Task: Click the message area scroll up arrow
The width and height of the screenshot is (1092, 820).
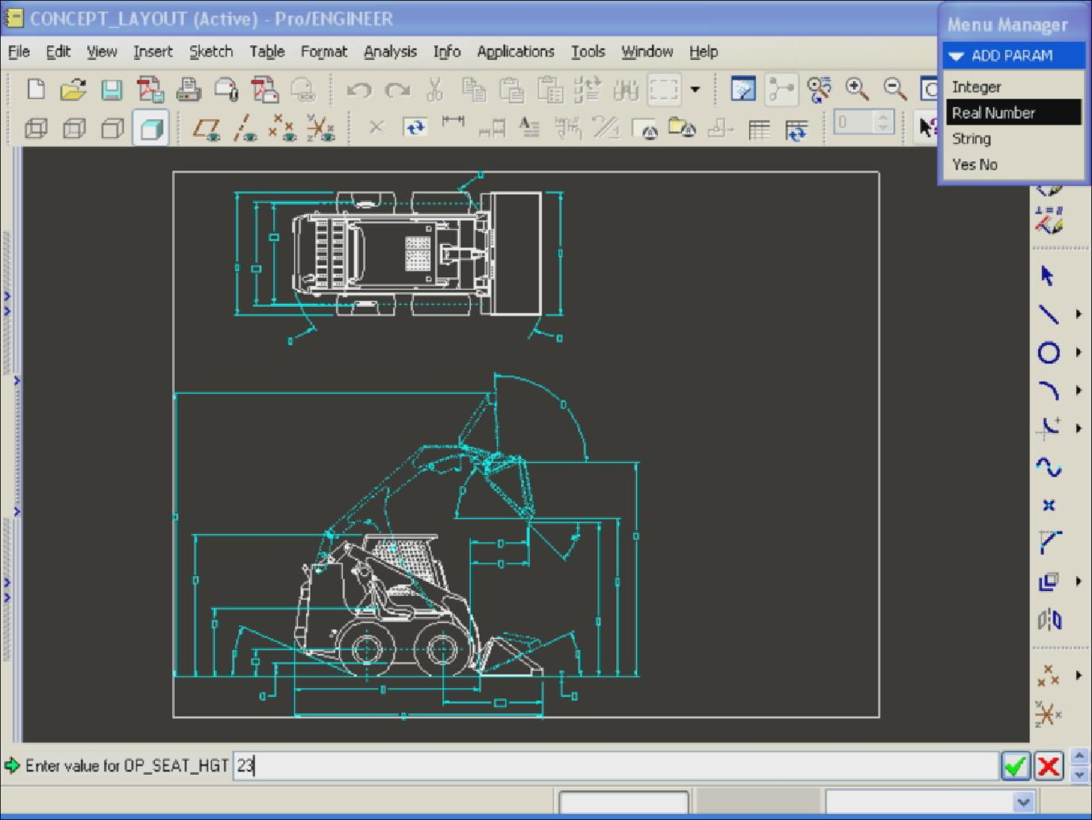Action: click(1079, 756)
